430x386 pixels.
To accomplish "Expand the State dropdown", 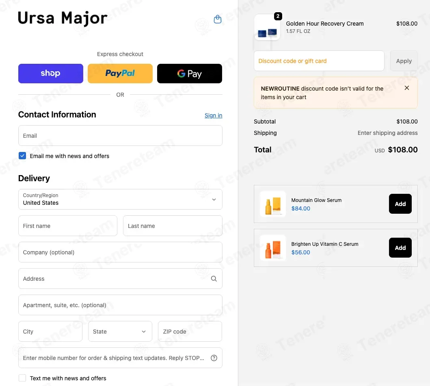I will (120, 332).
